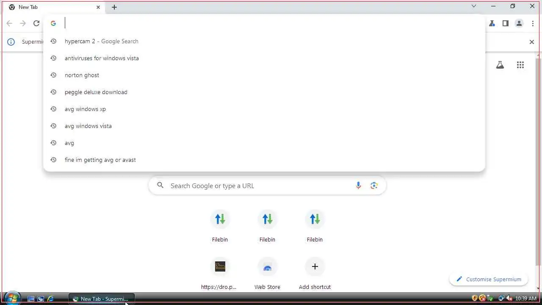
Task: Start voice search with microphone
Action: (358, 186)
